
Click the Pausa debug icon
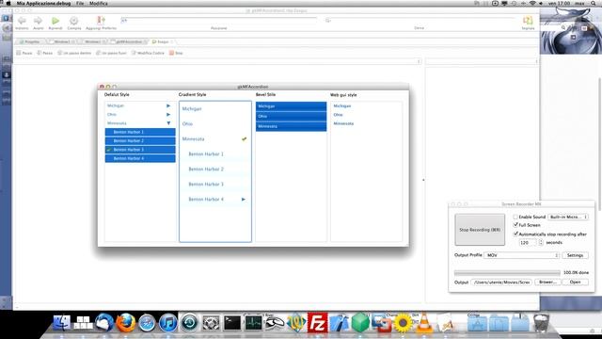tap(19, 53)
